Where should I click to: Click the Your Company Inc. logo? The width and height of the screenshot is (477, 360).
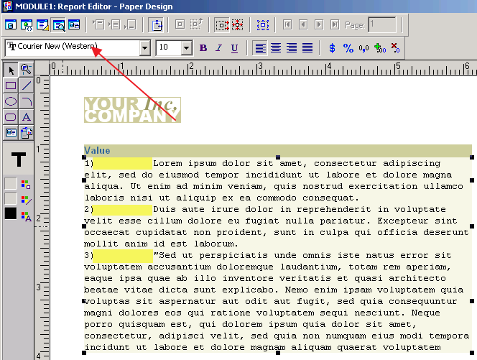pyautogui.click(x=132, y=110)
